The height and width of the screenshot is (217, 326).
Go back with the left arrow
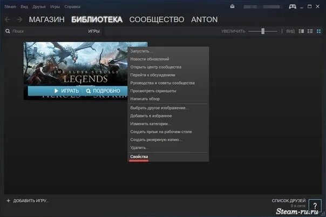point(8,19)
